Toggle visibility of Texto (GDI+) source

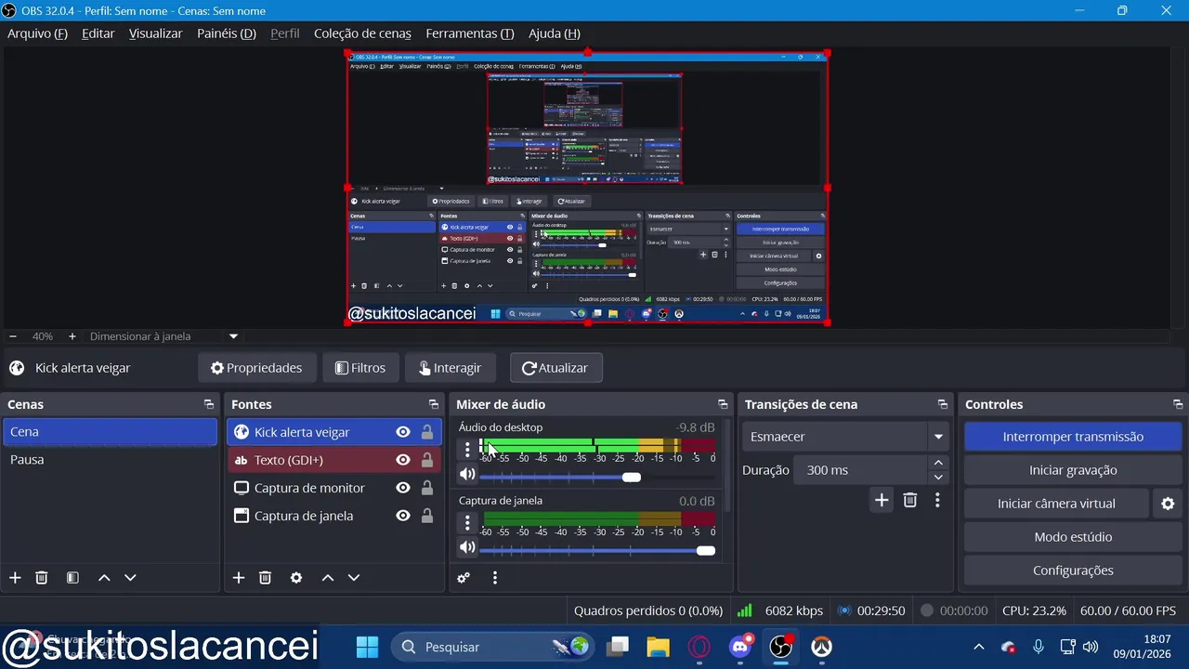403,460
